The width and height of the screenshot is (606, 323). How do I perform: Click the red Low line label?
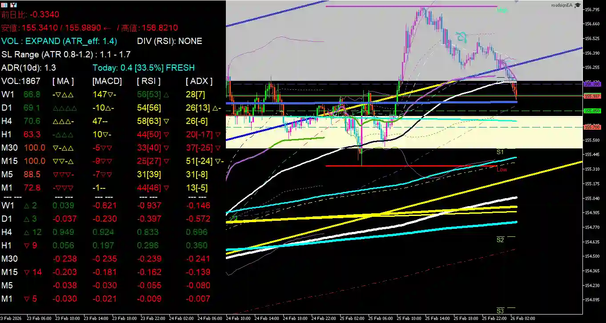[x=502, y=169]
